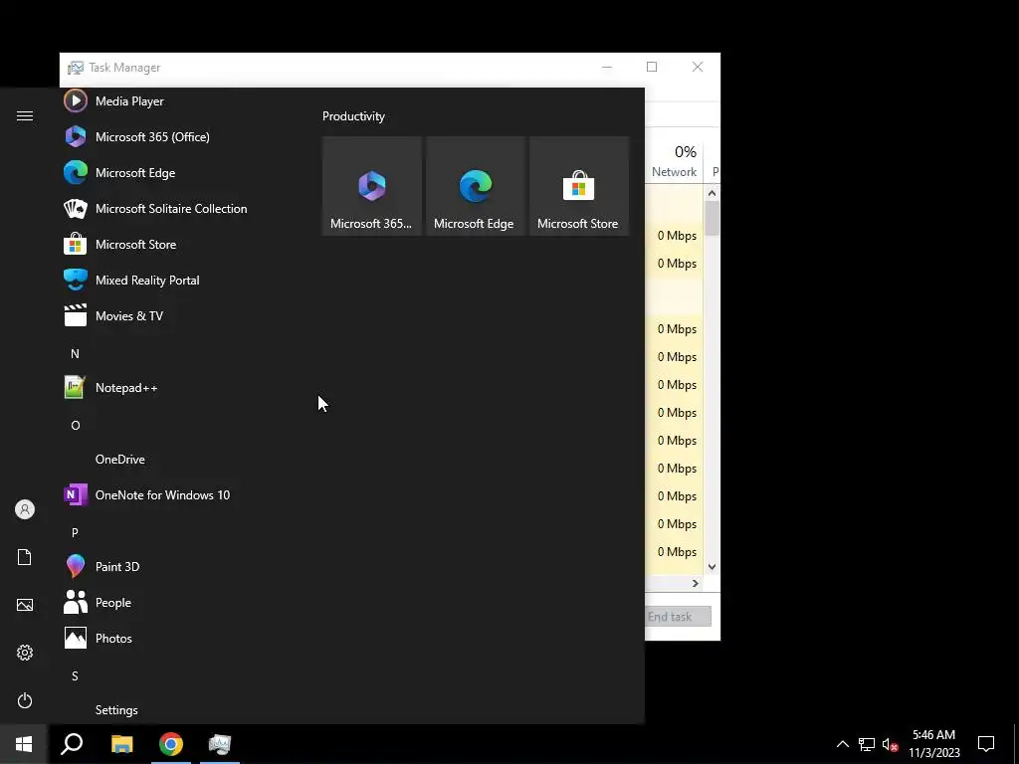Click the Microsoft 365 productivity tile
1019x764 pixels.
pos(372,186)
